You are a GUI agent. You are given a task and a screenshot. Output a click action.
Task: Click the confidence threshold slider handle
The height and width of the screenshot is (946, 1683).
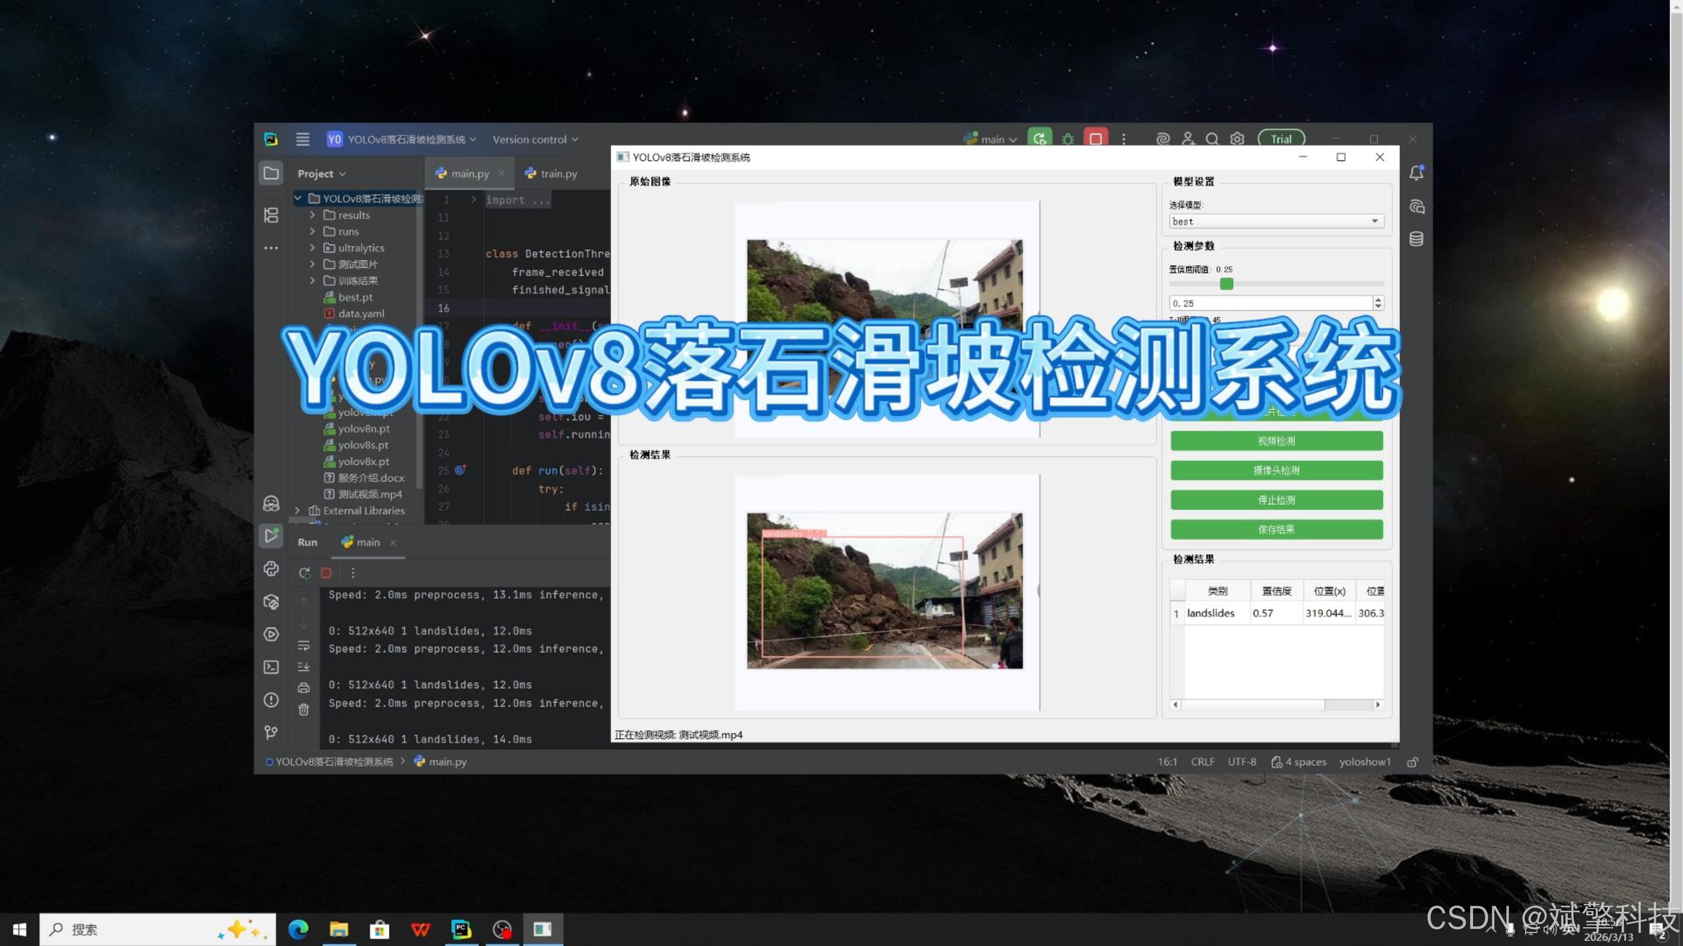pyautogui.click(x=1226, y=284)
